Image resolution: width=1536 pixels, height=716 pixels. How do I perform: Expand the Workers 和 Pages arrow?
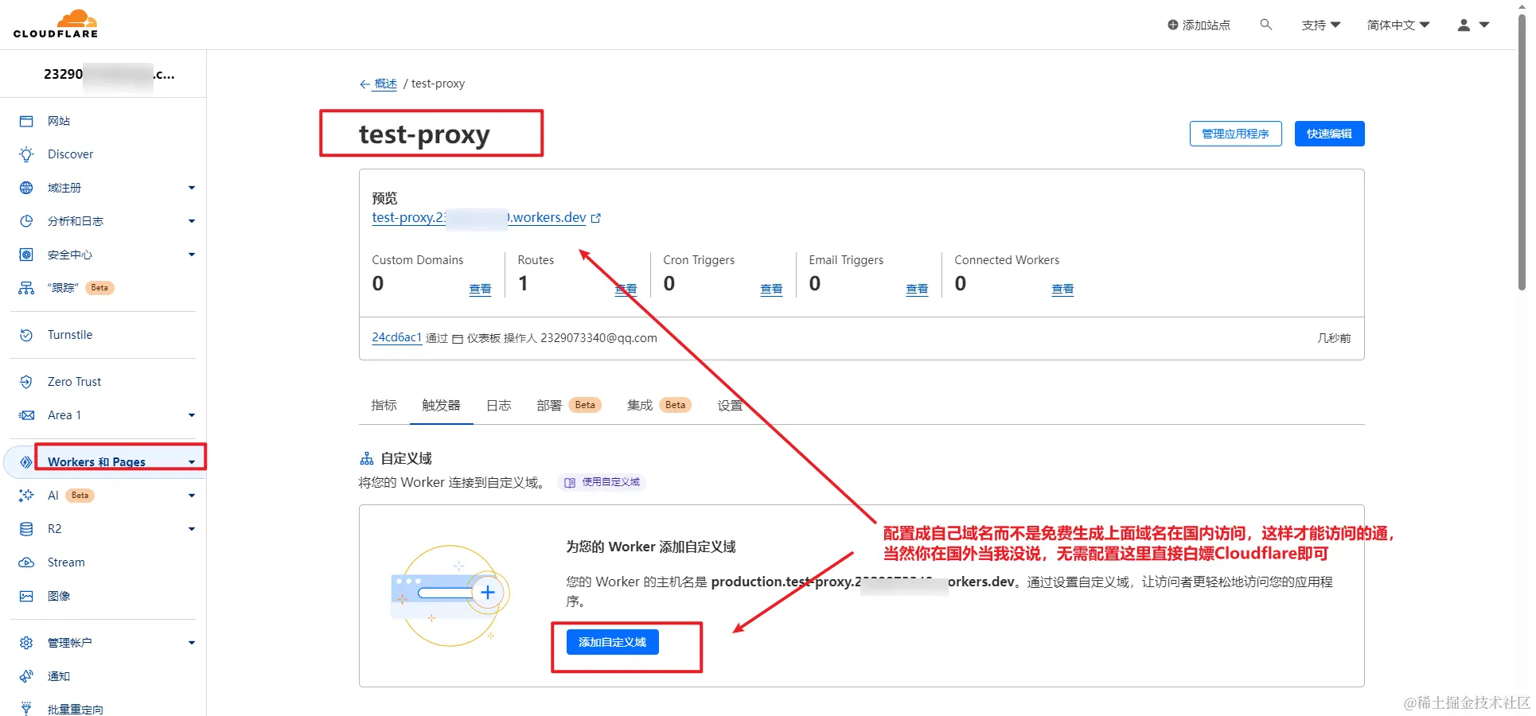[x=191, y=462]
